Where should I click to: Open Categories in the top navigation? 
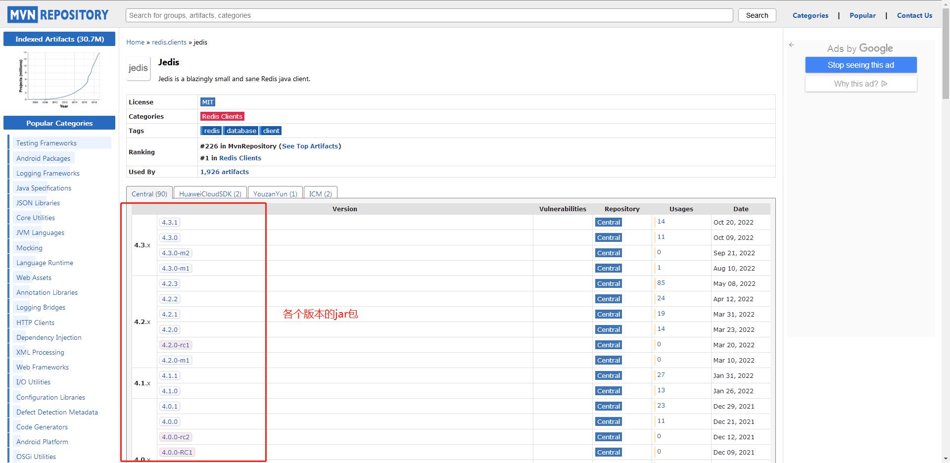pyautogui.click(x=810, y=15)
